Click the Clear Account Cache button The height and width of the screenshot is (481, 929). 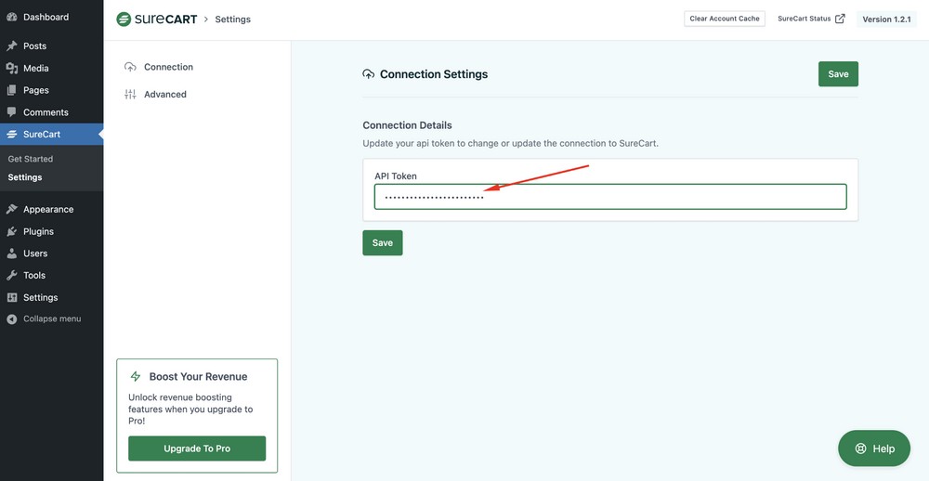(724, 19)
